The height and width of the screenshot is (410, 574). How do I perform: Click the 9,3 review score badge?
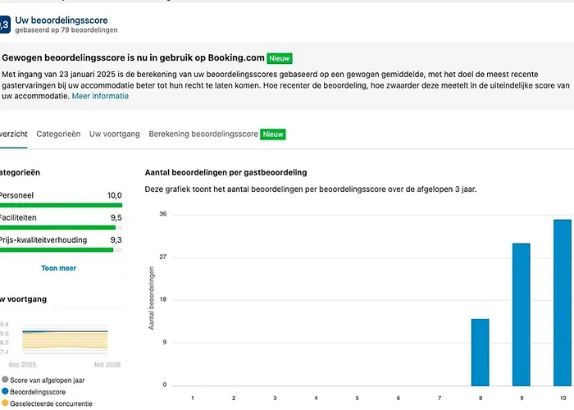[x=4, y=25]
